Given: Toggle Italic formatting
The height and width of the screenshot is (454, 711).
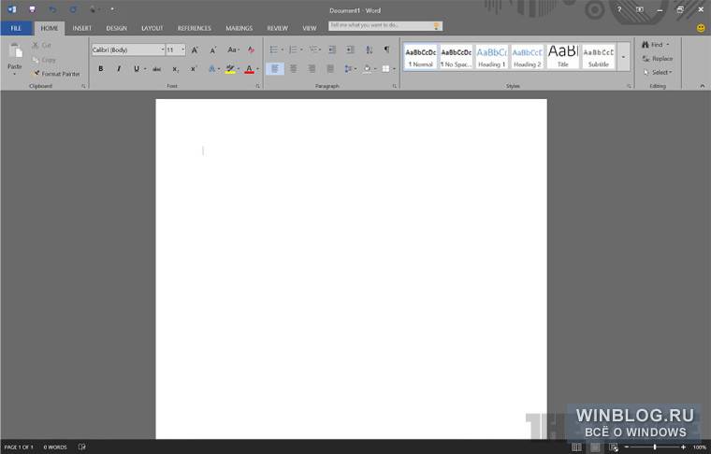Looking at the screenshot, I should tap(119, 69).
